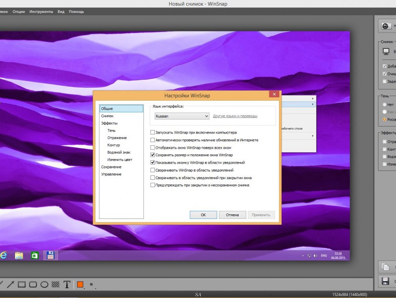Click the Отмена button
Screen dimensions: 396x298
click(233, 215)
